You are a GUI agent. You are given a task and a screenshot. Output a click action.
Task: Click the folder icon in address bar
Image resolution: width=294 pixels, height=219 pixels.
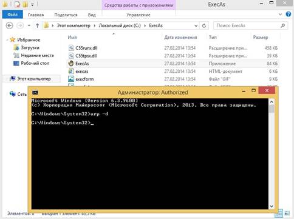click(46, 25)
